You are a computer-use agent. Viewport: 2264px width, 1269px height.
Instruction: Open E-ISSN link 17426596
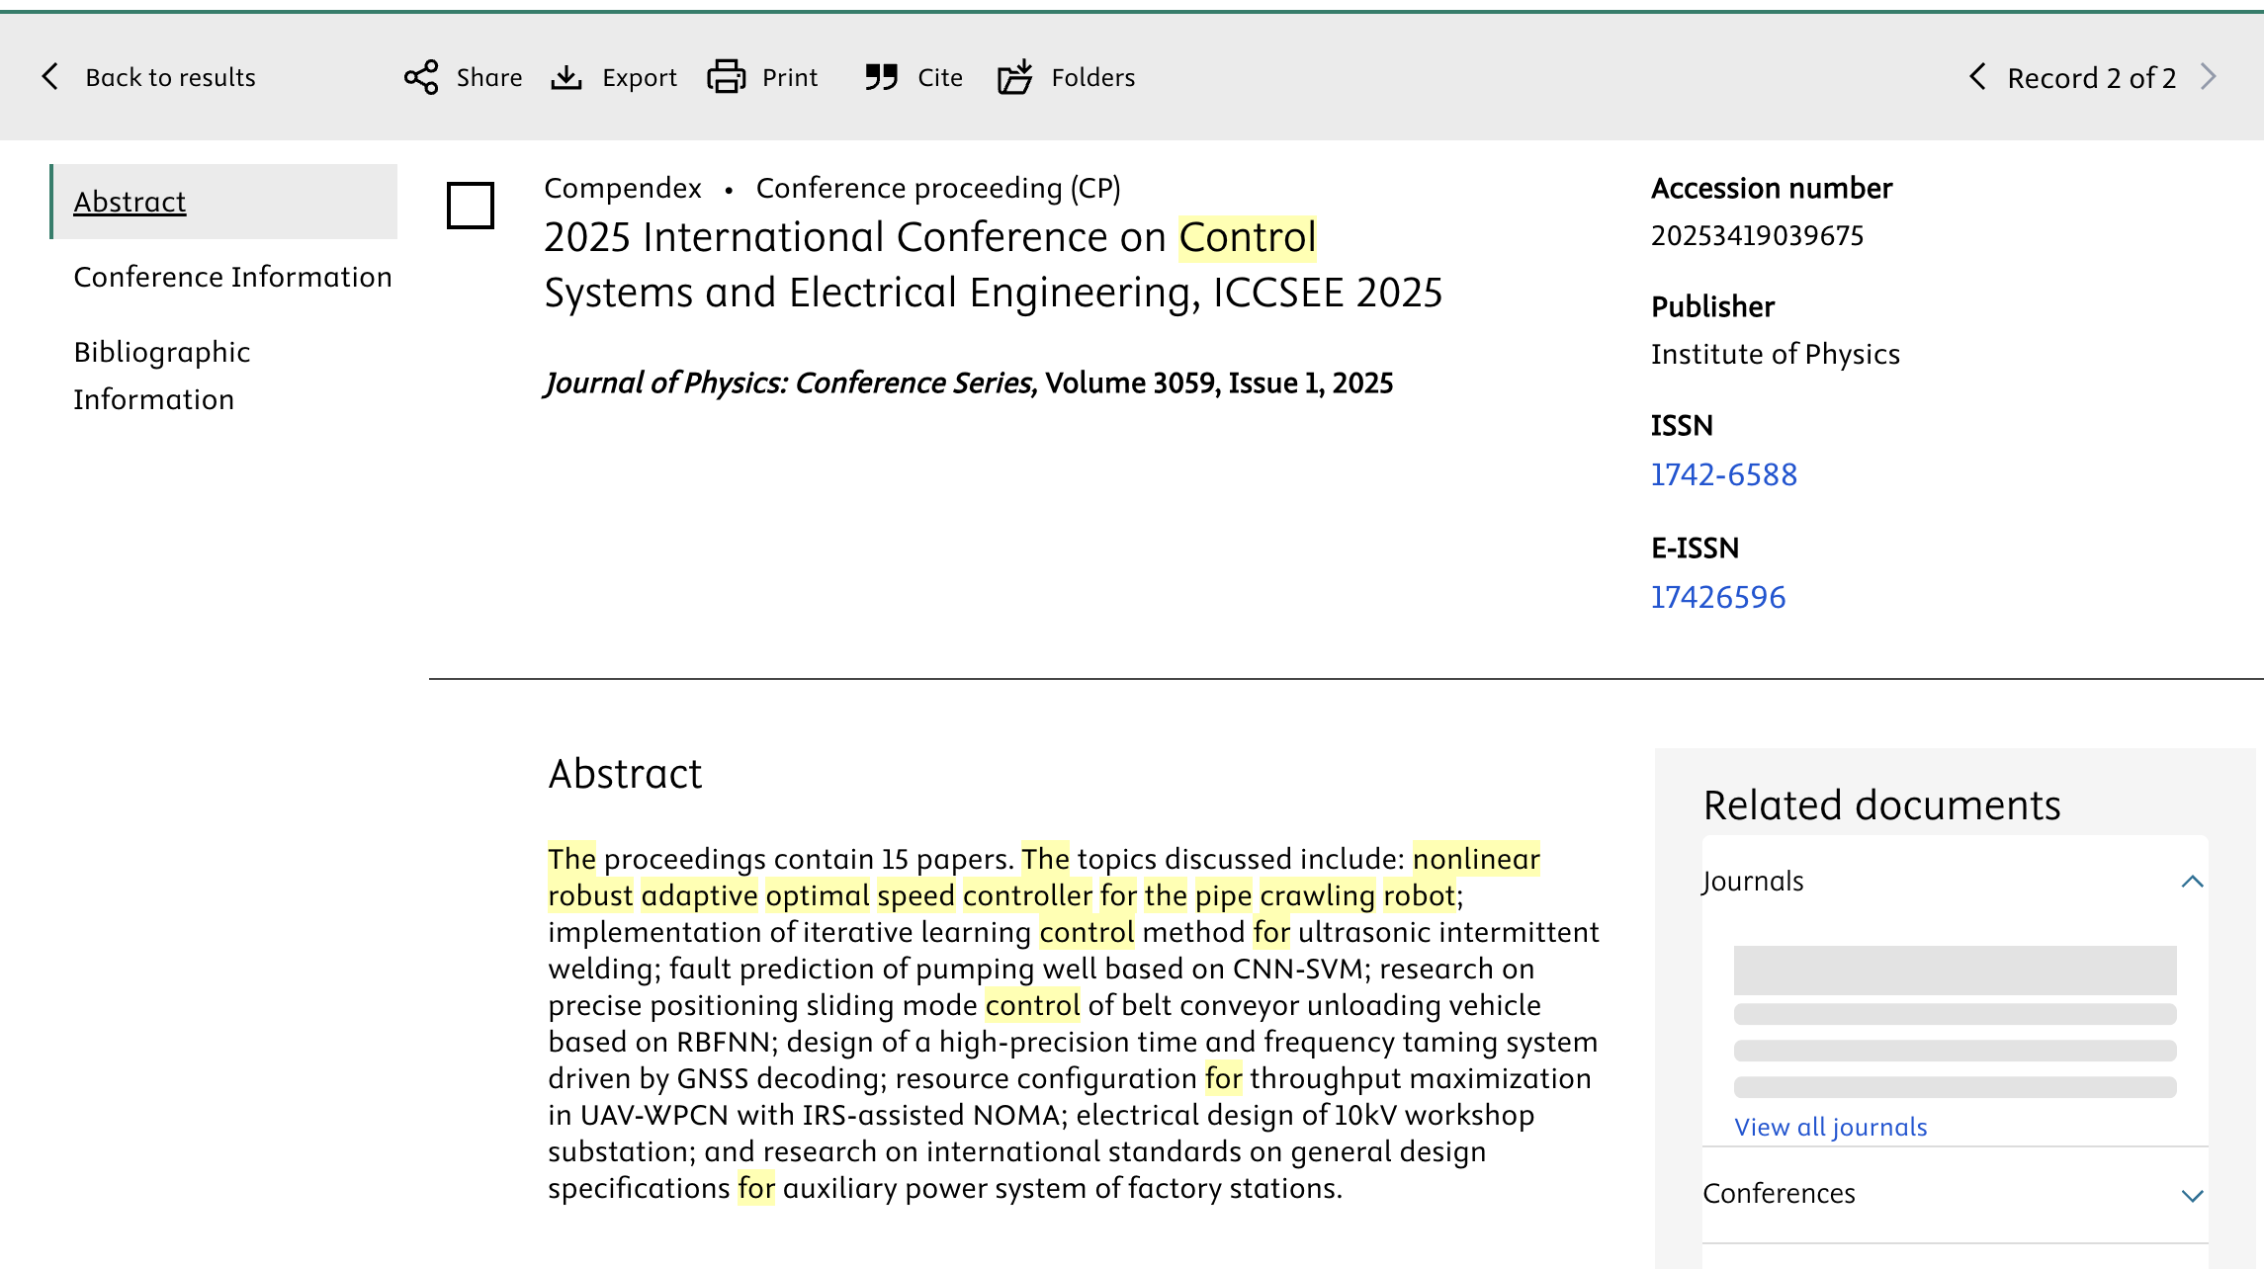point(1718,597)
